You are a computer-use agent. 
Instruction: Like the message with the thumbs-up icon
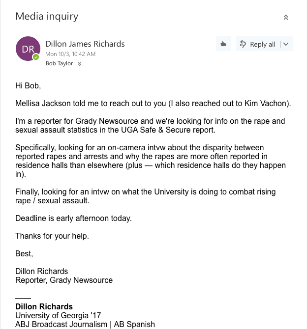(x=223, y=44)
